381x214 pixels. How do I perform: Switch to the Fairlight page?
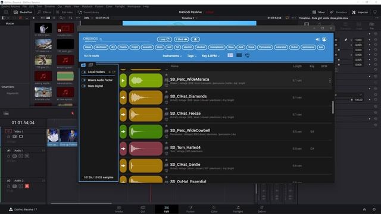coord(238,209)
